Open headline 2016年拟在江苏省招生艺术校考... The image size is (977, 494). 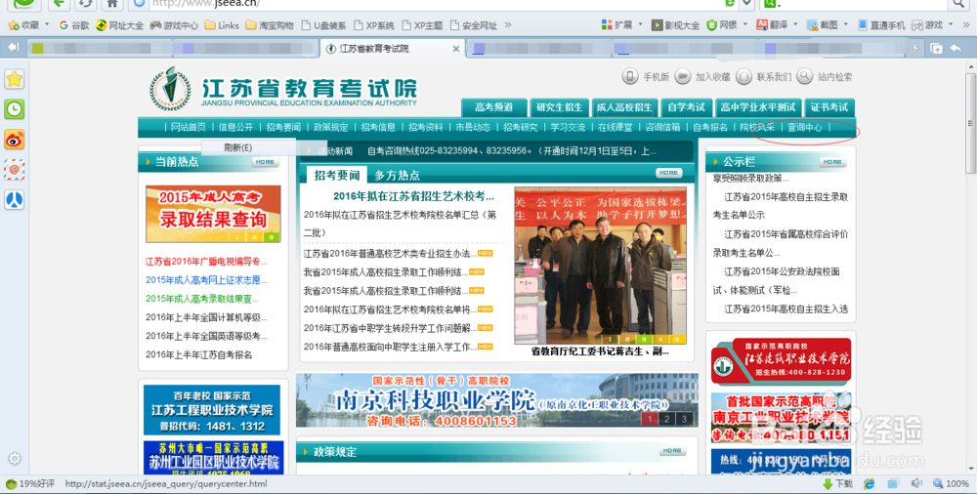click(413, 196)
